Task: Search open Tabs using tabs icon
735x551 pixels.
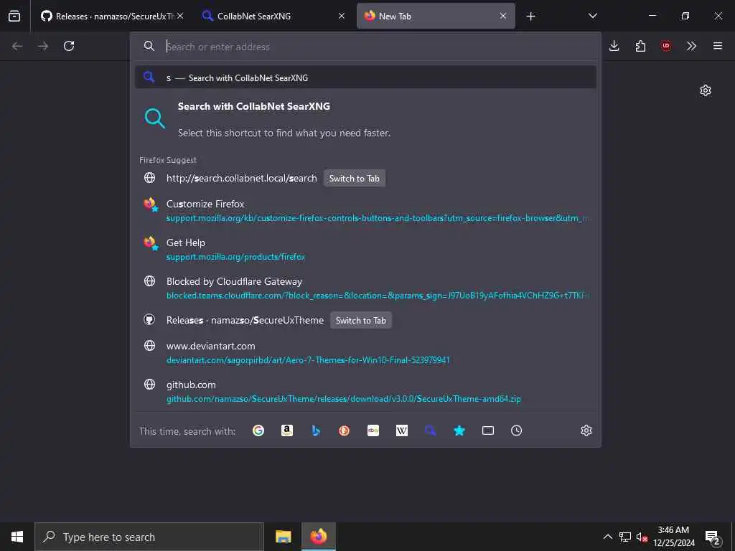Action: point(488,430)
